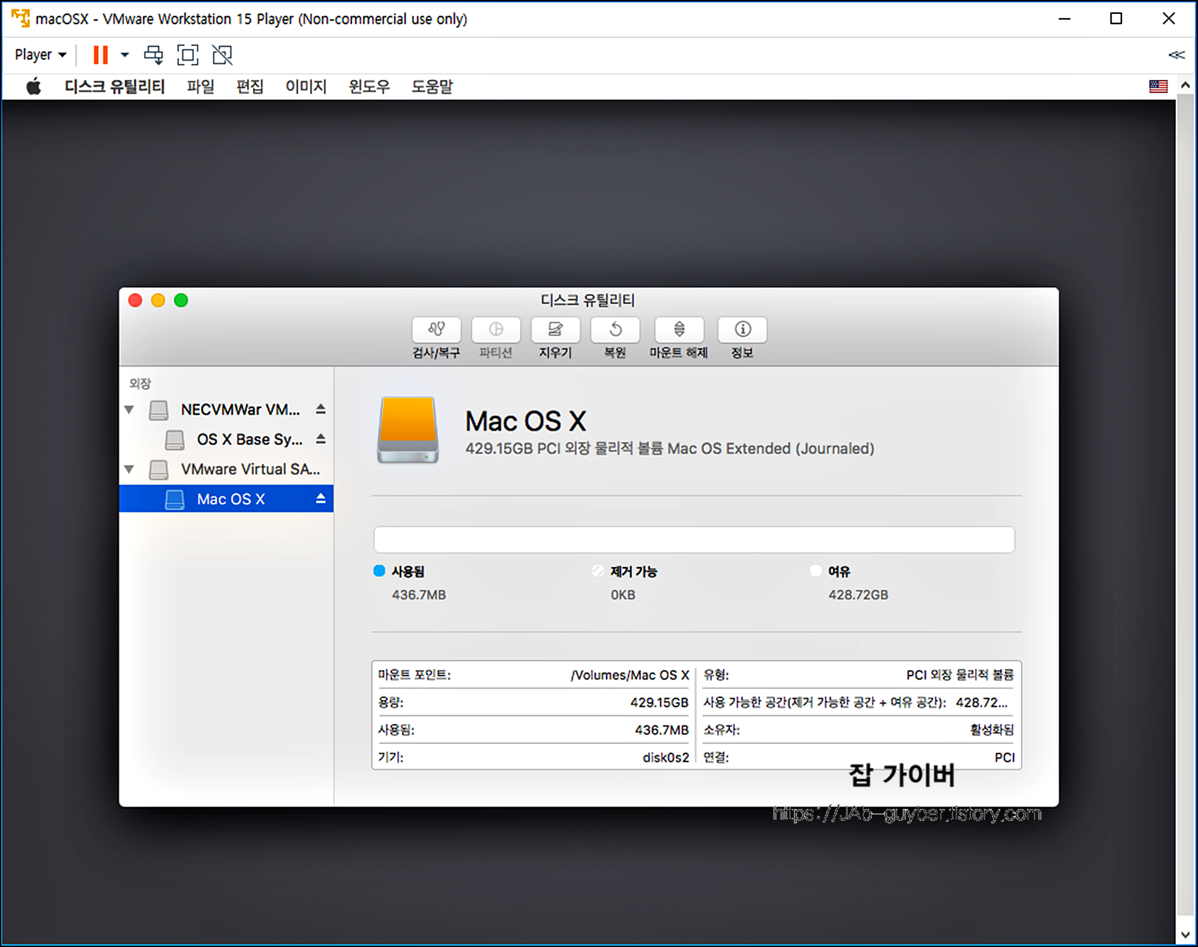Click the device value disk0s2
The image size is (1198, 947).
click(x=666, y=757)
